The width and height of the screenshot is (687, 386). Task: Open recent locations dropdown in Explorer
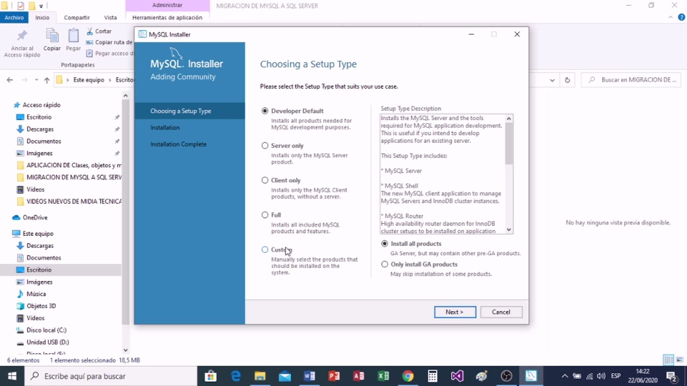36,80
